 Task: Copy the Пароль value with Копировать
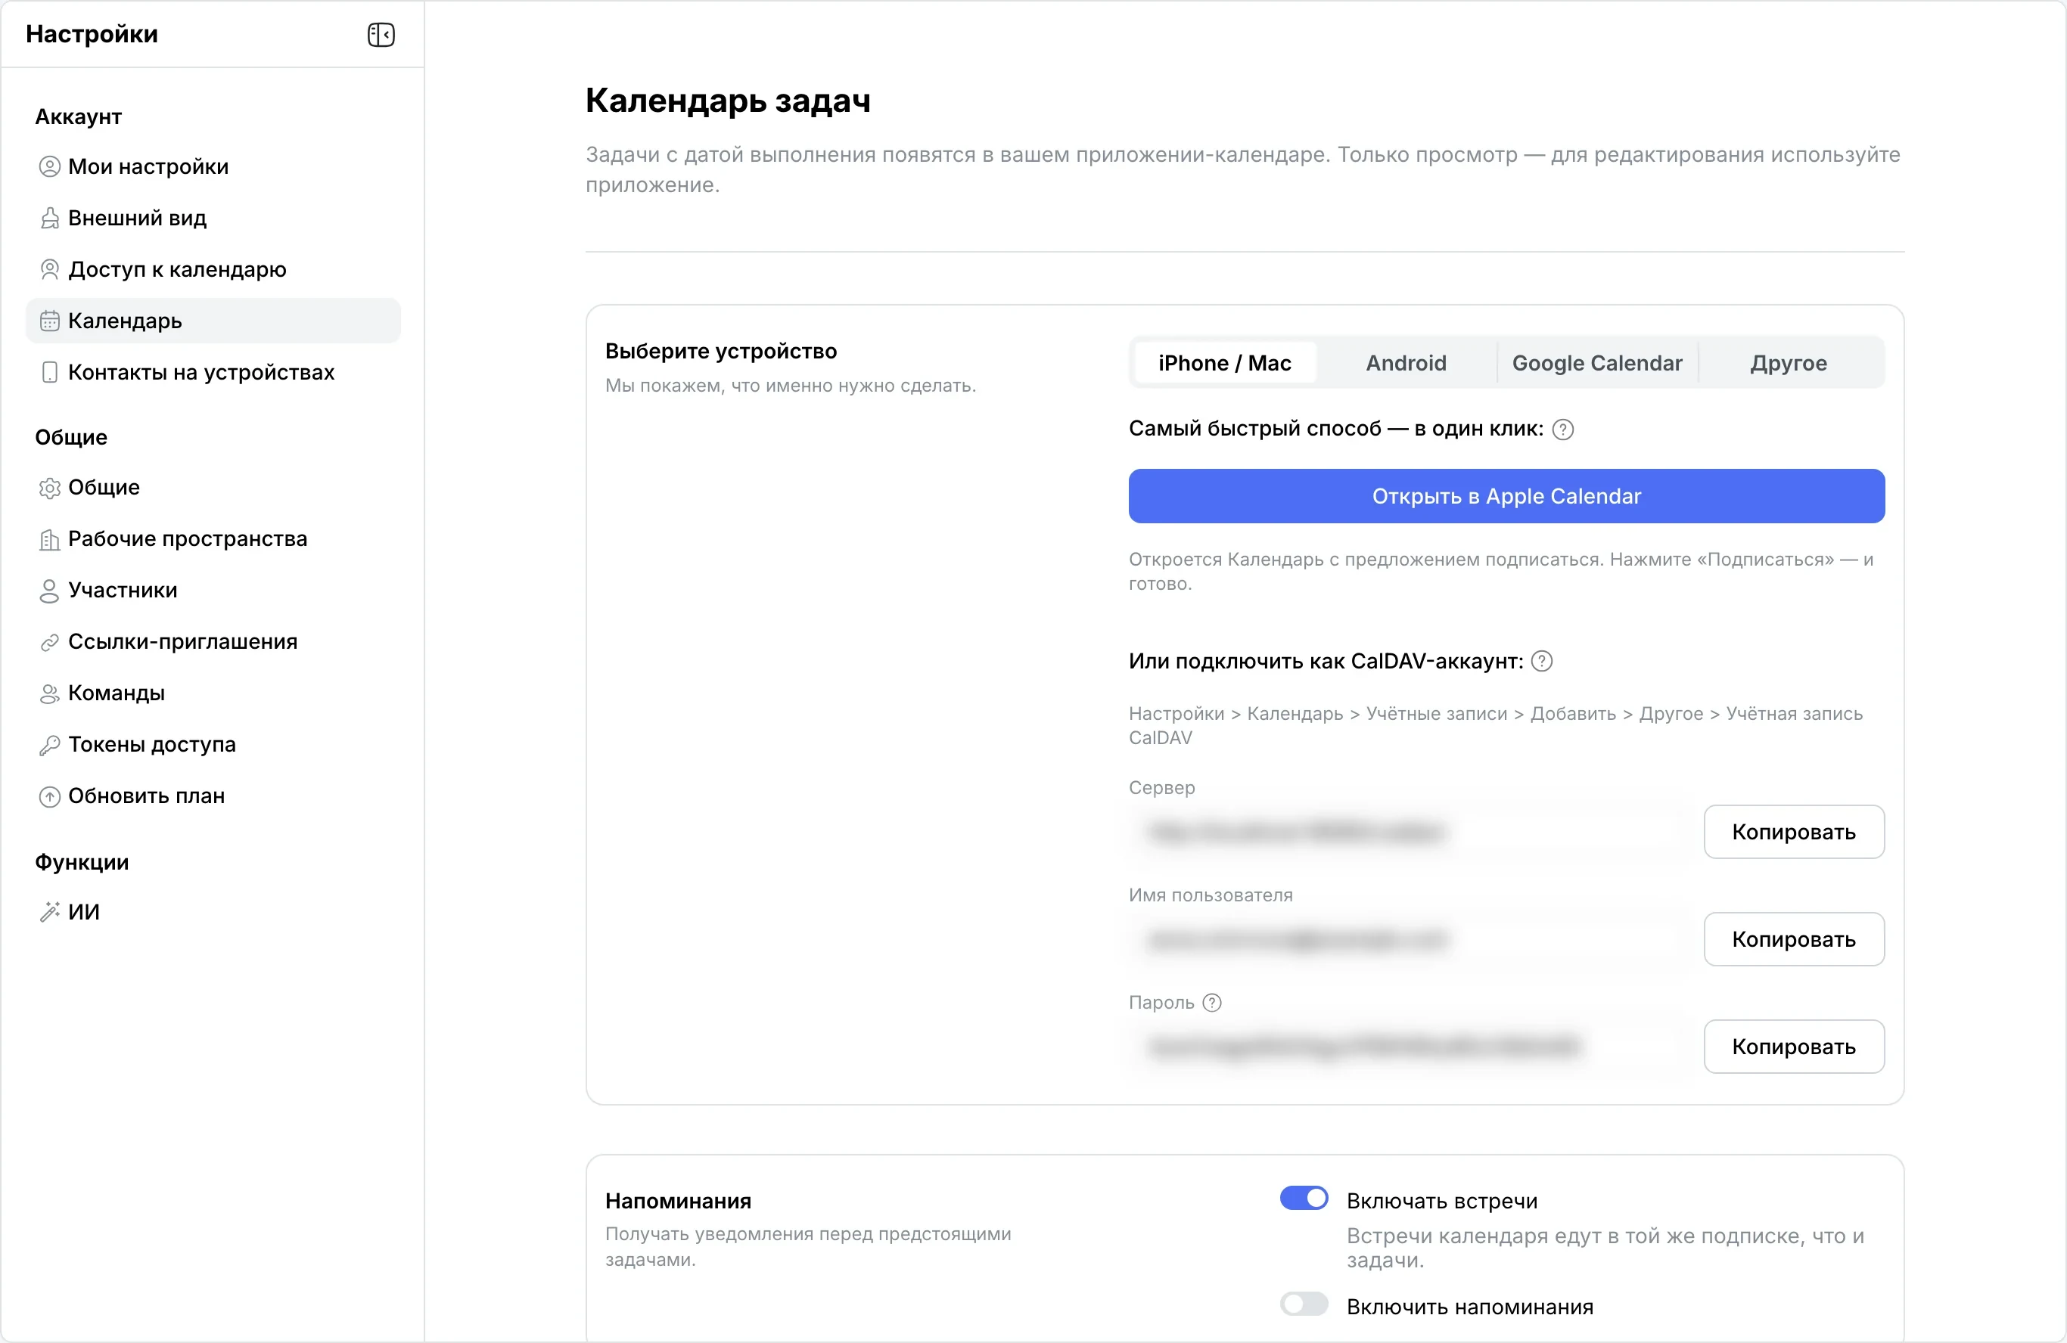click(1793, 1047)
